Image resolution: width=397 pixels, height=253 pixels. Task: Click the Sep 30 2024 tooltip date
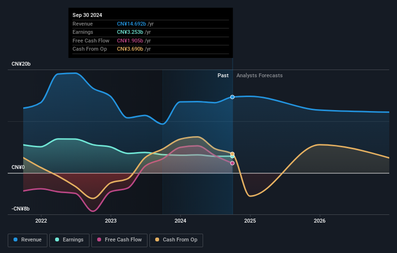click(x=88, y=15)
